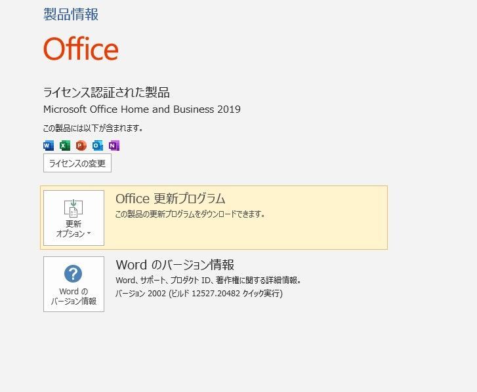This screenshot has width=477, height=392.
Task: Click Microsoft Office Home and Business 2019 text
Action: coord(142,109)
